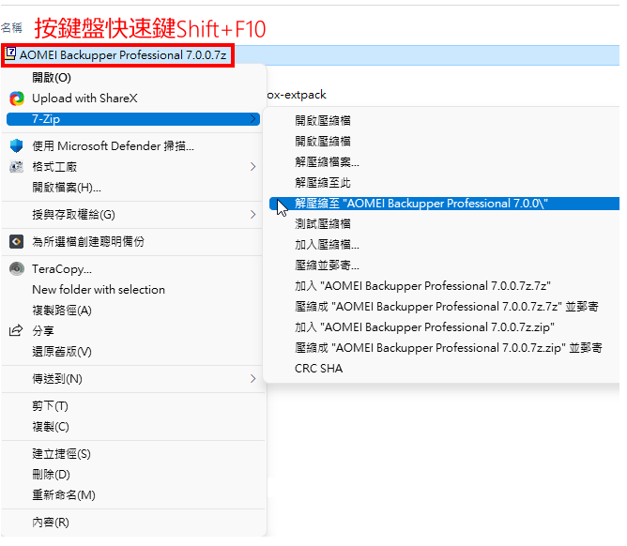Select file AOMEI Backupper Professional 7.0.0.7z
The width and height of the screenshot is (627, 546).
122,54
